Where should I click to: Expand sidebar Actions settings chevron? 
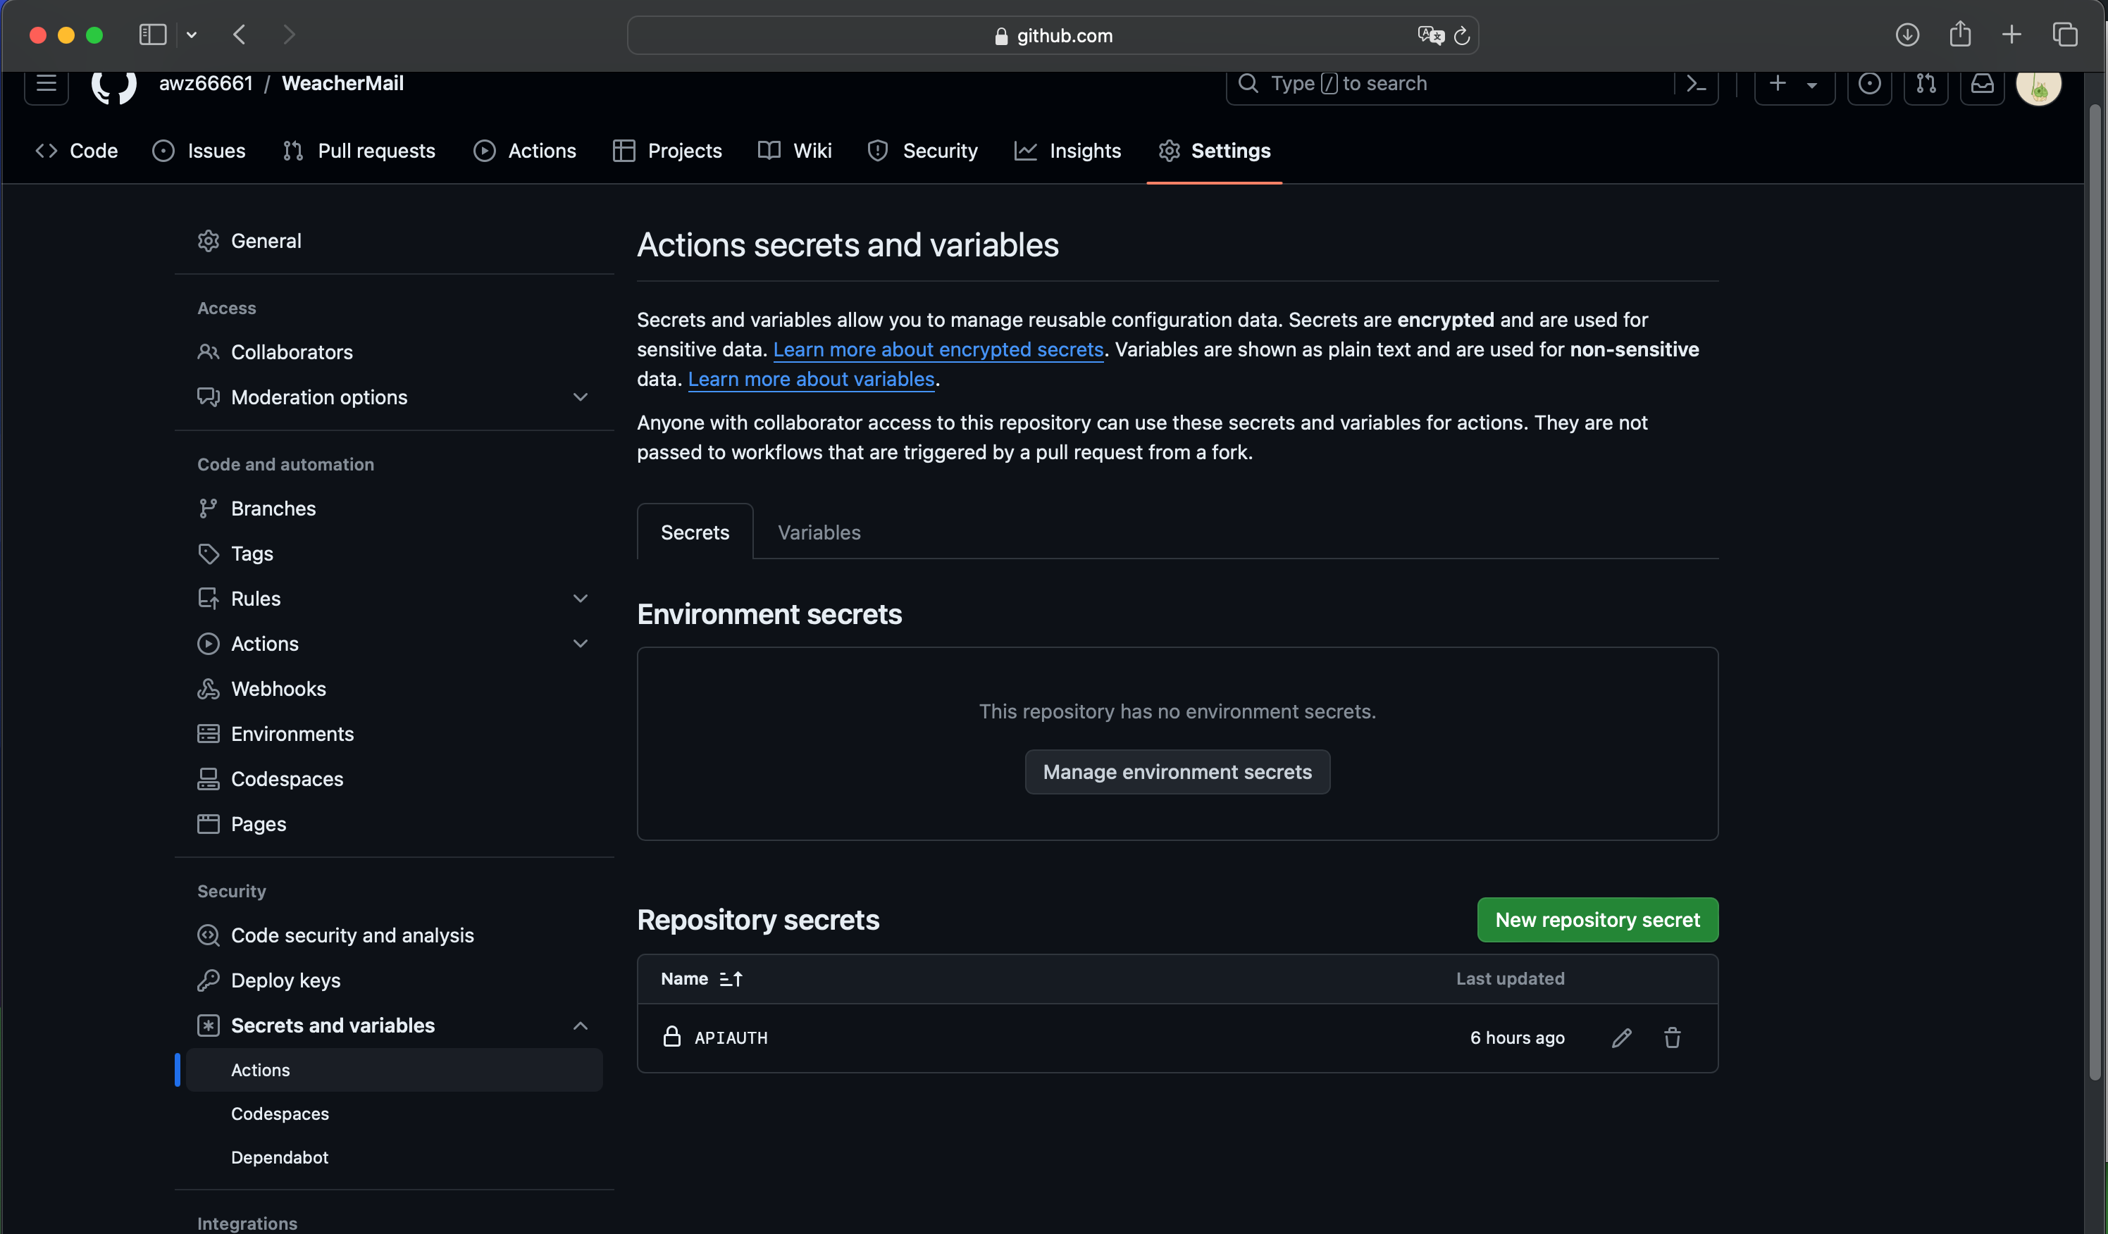(x=581, y=644)
